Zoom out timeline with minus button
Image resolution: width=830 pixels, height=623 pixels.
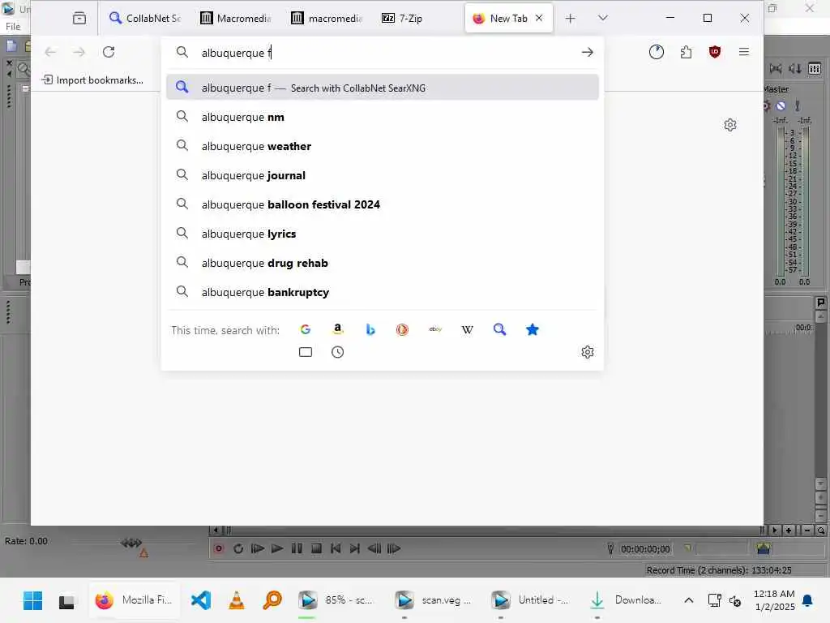(806, 531)
